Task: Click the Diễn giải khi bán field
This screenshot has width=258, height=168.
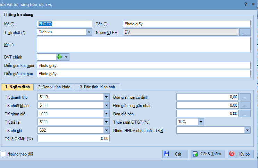Action: coord(144,74)
